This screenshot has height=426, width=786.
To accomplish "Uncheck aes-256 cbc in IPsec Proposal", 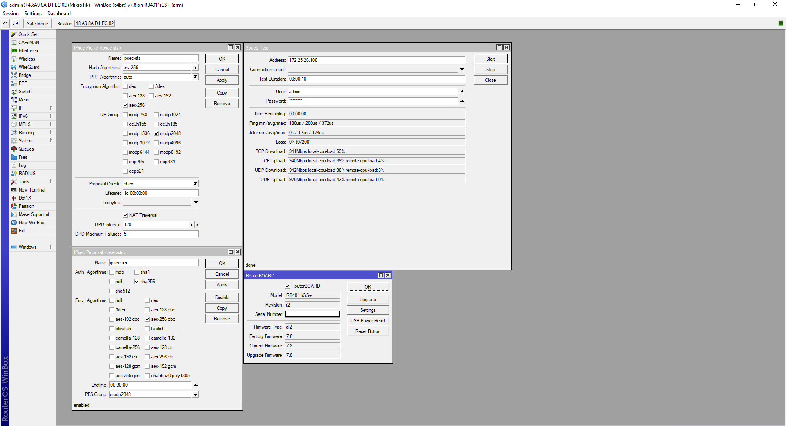I will [147, 319].
